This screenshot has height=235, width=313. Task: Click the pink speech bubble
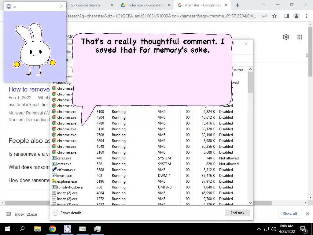(152, 69)
